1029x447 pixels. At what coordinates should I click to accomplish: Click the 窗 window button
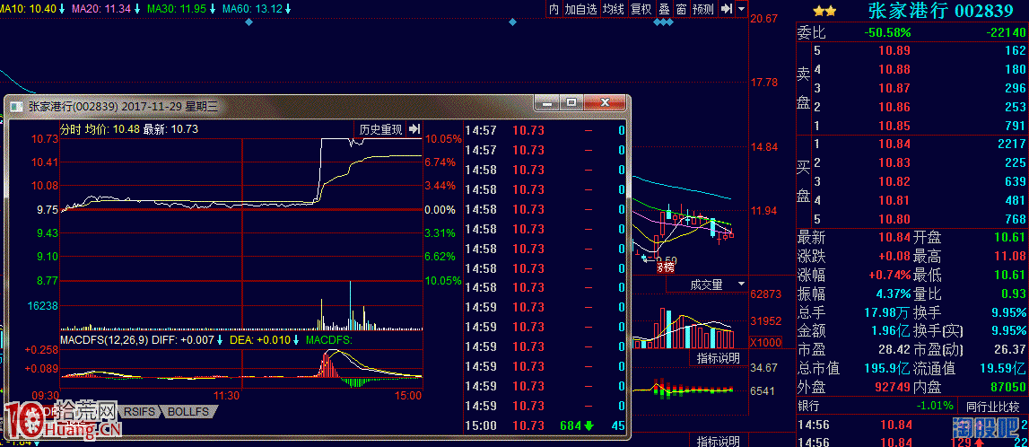[681, 9]
